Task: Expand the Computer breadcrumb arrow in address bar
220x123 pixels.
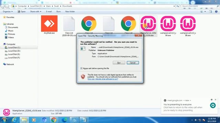Action: pyautogui.click(x=28, y=6)
